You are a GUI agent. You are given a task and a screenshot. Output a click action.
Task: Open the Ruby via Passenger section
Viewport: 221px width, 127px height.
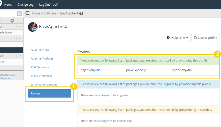pos(44,85)
